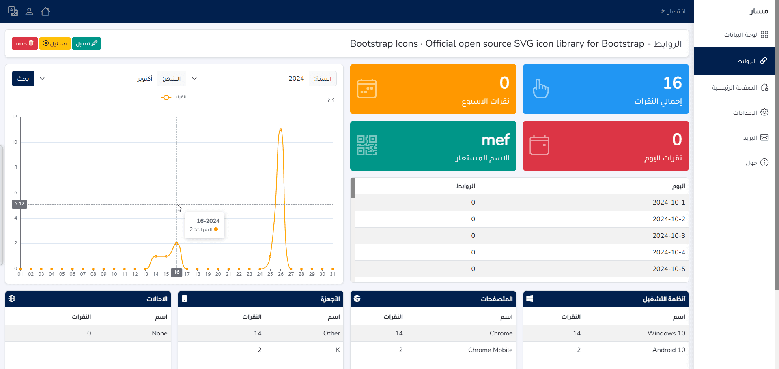This screenshot has height=369, width=779.
Task: Toggle the النقرات series in chart legend
Action: (x=174, y=97)
